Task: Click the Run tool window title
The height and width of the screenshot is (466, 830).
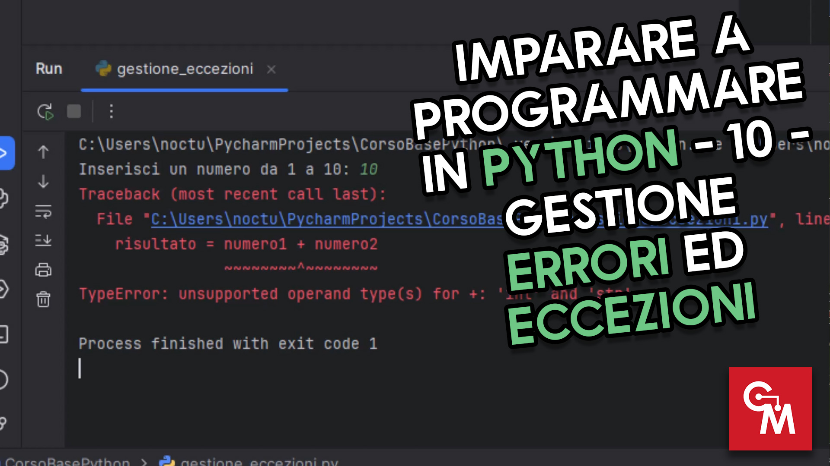Action: [x=48, y=69]
